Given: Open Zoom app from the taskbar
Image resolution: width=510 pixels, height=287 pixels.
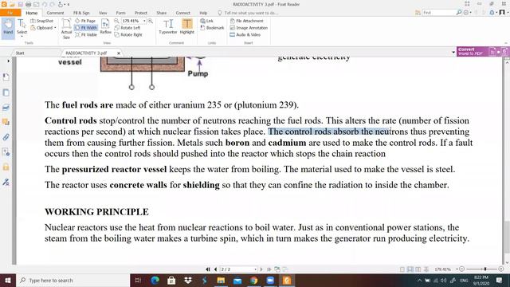Looking at the screenshot, I should (270, 280).
